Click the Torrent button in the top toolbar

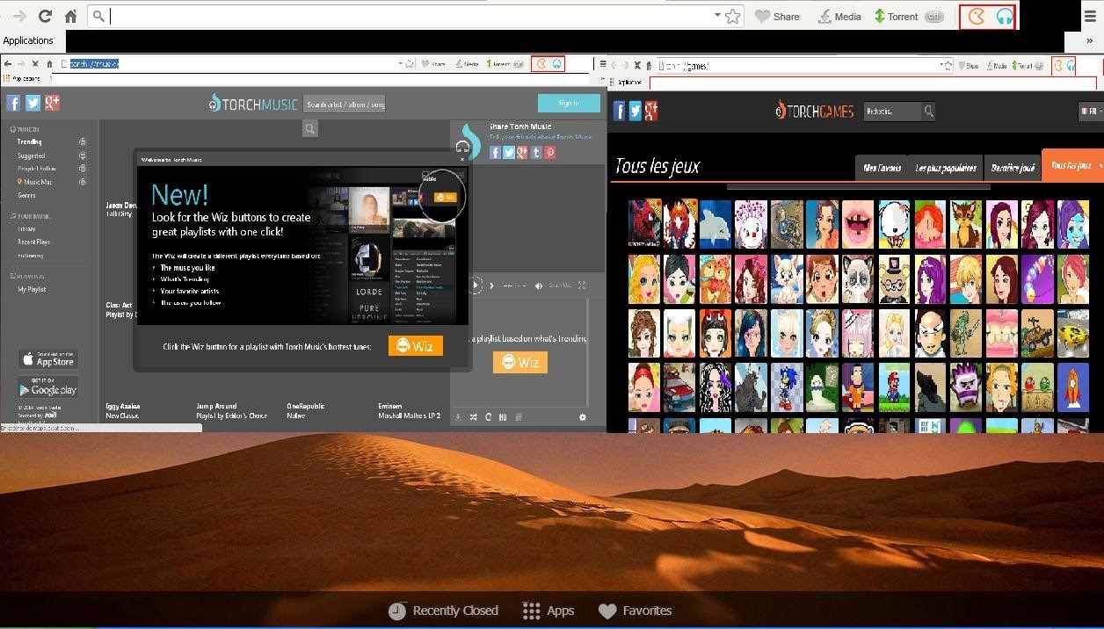pos(896,17)
